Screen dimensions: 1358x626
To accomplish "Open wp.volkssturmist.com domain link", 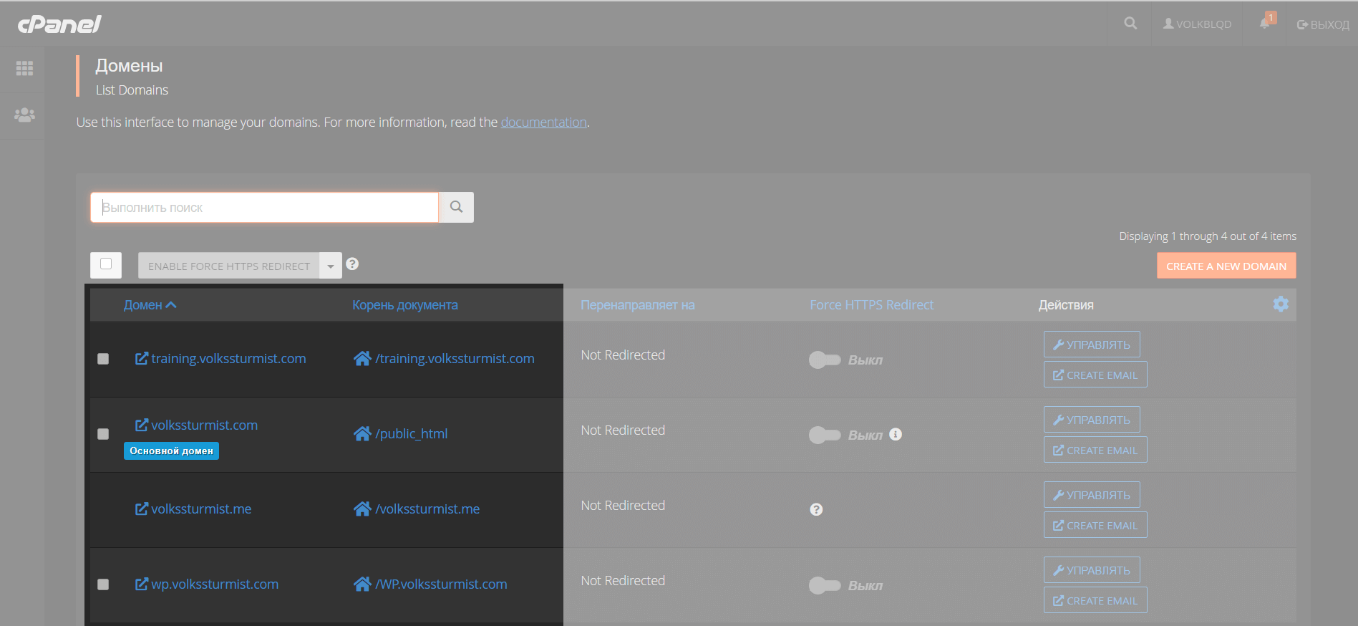I will click(215, 584).
